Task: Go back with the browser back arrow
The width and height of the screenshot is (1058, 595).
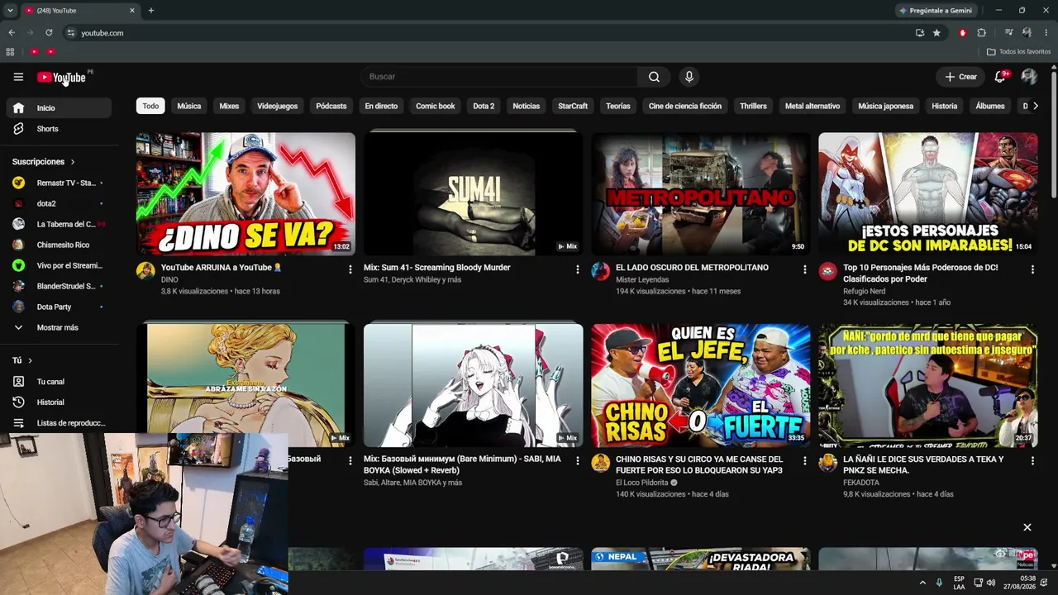Action: click(12, 33)
